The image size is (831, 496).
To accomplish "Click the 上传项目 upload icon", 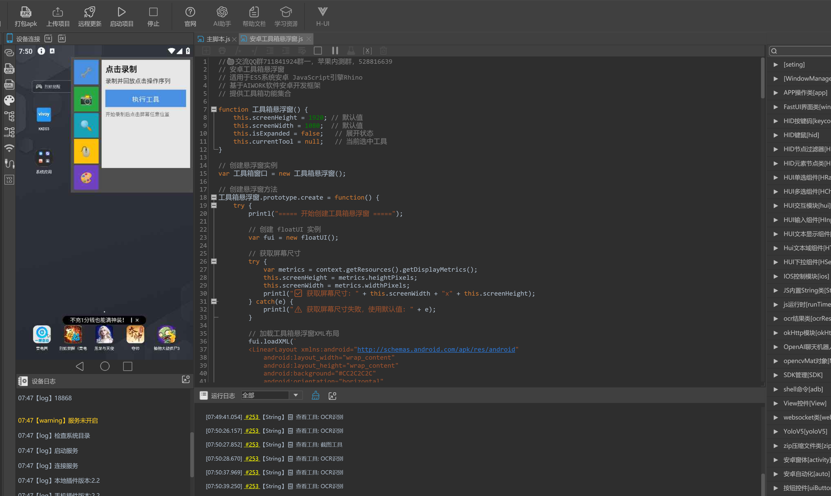I will 58,12.
